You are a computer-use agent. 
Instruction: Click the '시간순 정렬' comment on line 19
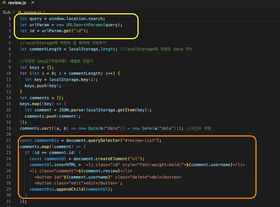(x=199, y=128)
